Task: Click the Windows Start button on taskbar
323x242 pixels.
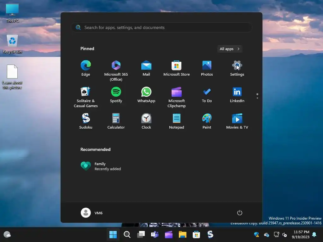Action: (113, 234)
